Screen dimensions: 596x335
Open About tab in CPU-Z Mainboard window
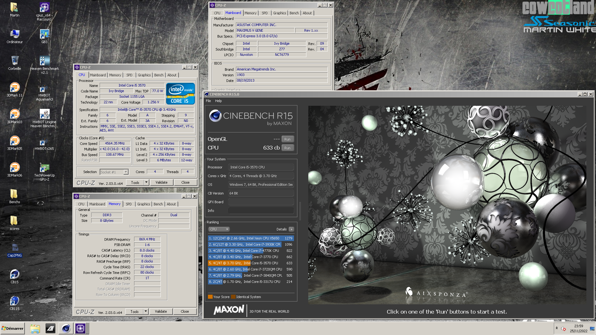[x=307, y=13]
